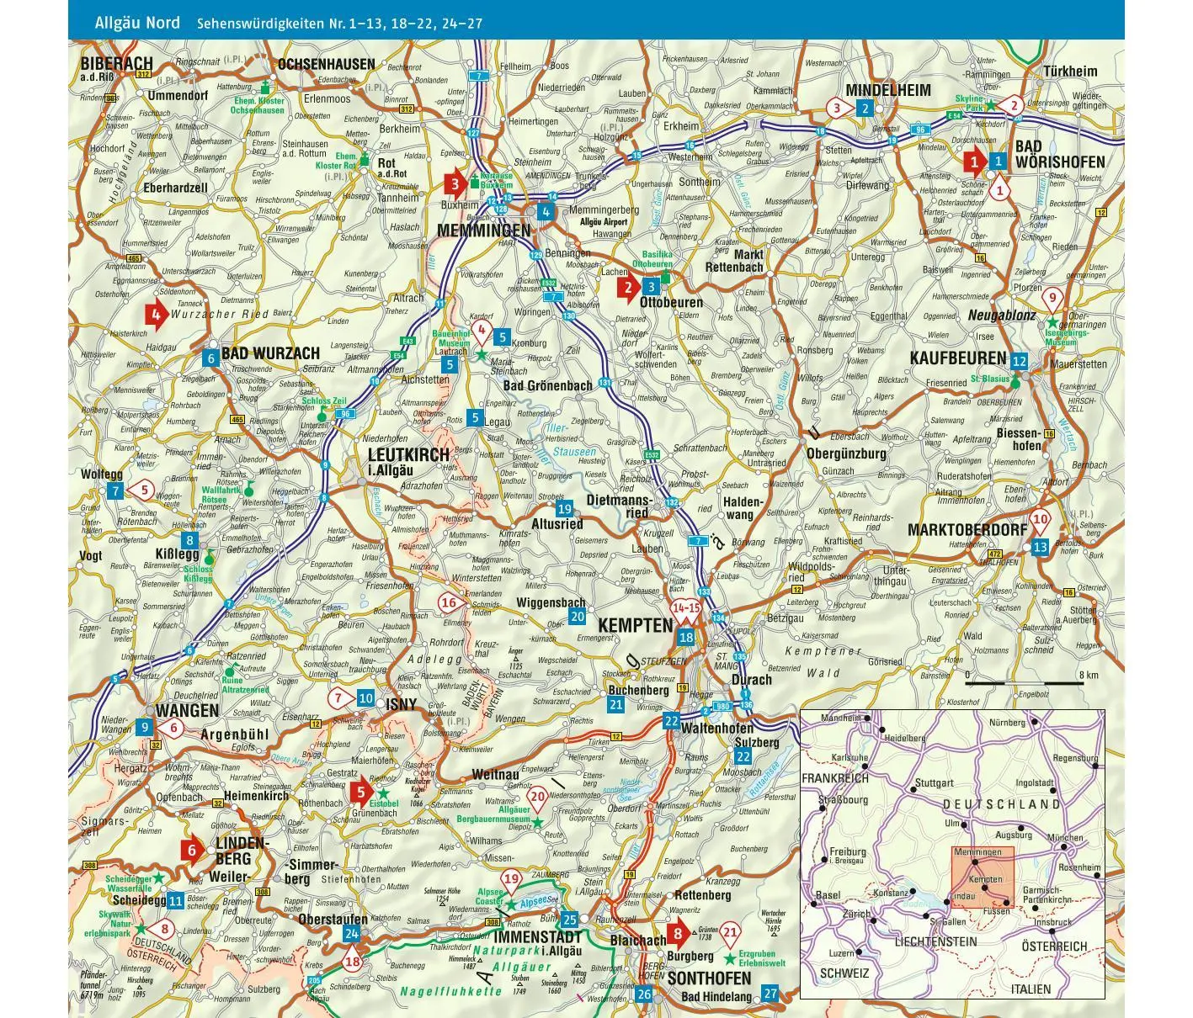The height and width of the screenshot is (1018, 1193).
Task: Click the 'BIBERACH' city label
Action: click(x=117, y=63)
